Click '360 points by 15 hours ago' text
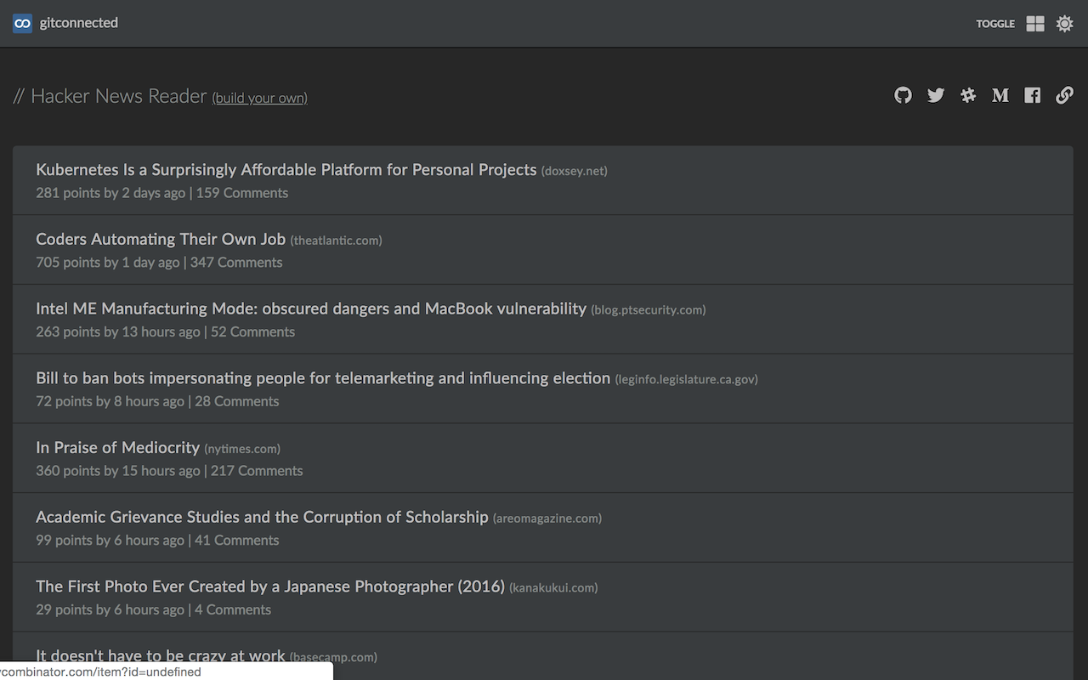This screenshot has height=680, width=1088. (x=118, y=471)
